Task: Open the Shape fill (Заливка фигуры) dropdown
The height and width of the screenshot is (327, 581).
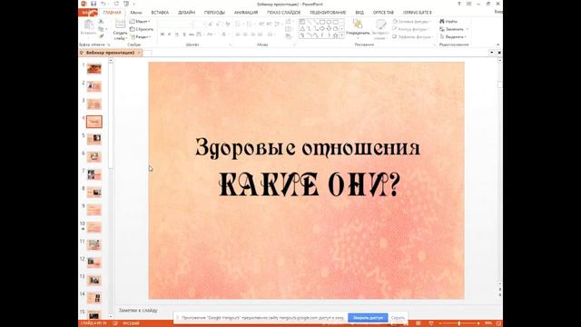Action: pos(411,22)
